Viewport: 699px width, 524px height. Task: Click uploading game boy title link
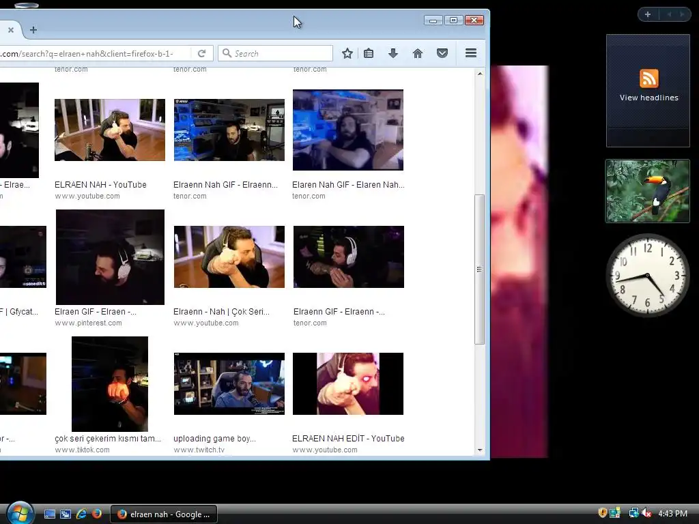[x=214, y=439]
